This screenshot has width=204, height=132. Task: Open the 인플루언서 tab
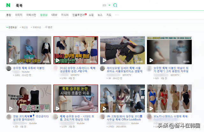click(x=79, y=15)
